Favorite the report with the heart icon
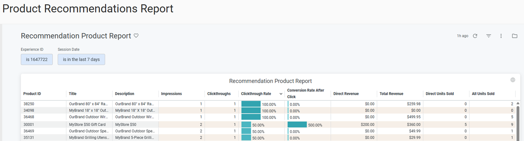The height and width of the screenshot is (141, 524). pyautogui.click(x=136, y=36)
